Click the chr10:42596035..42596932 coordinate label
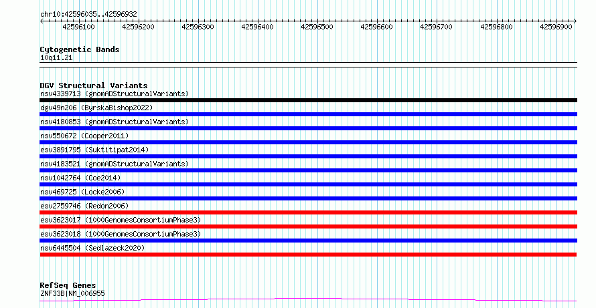This screenshot has width=596, height=308. click(x=88, y=14)
